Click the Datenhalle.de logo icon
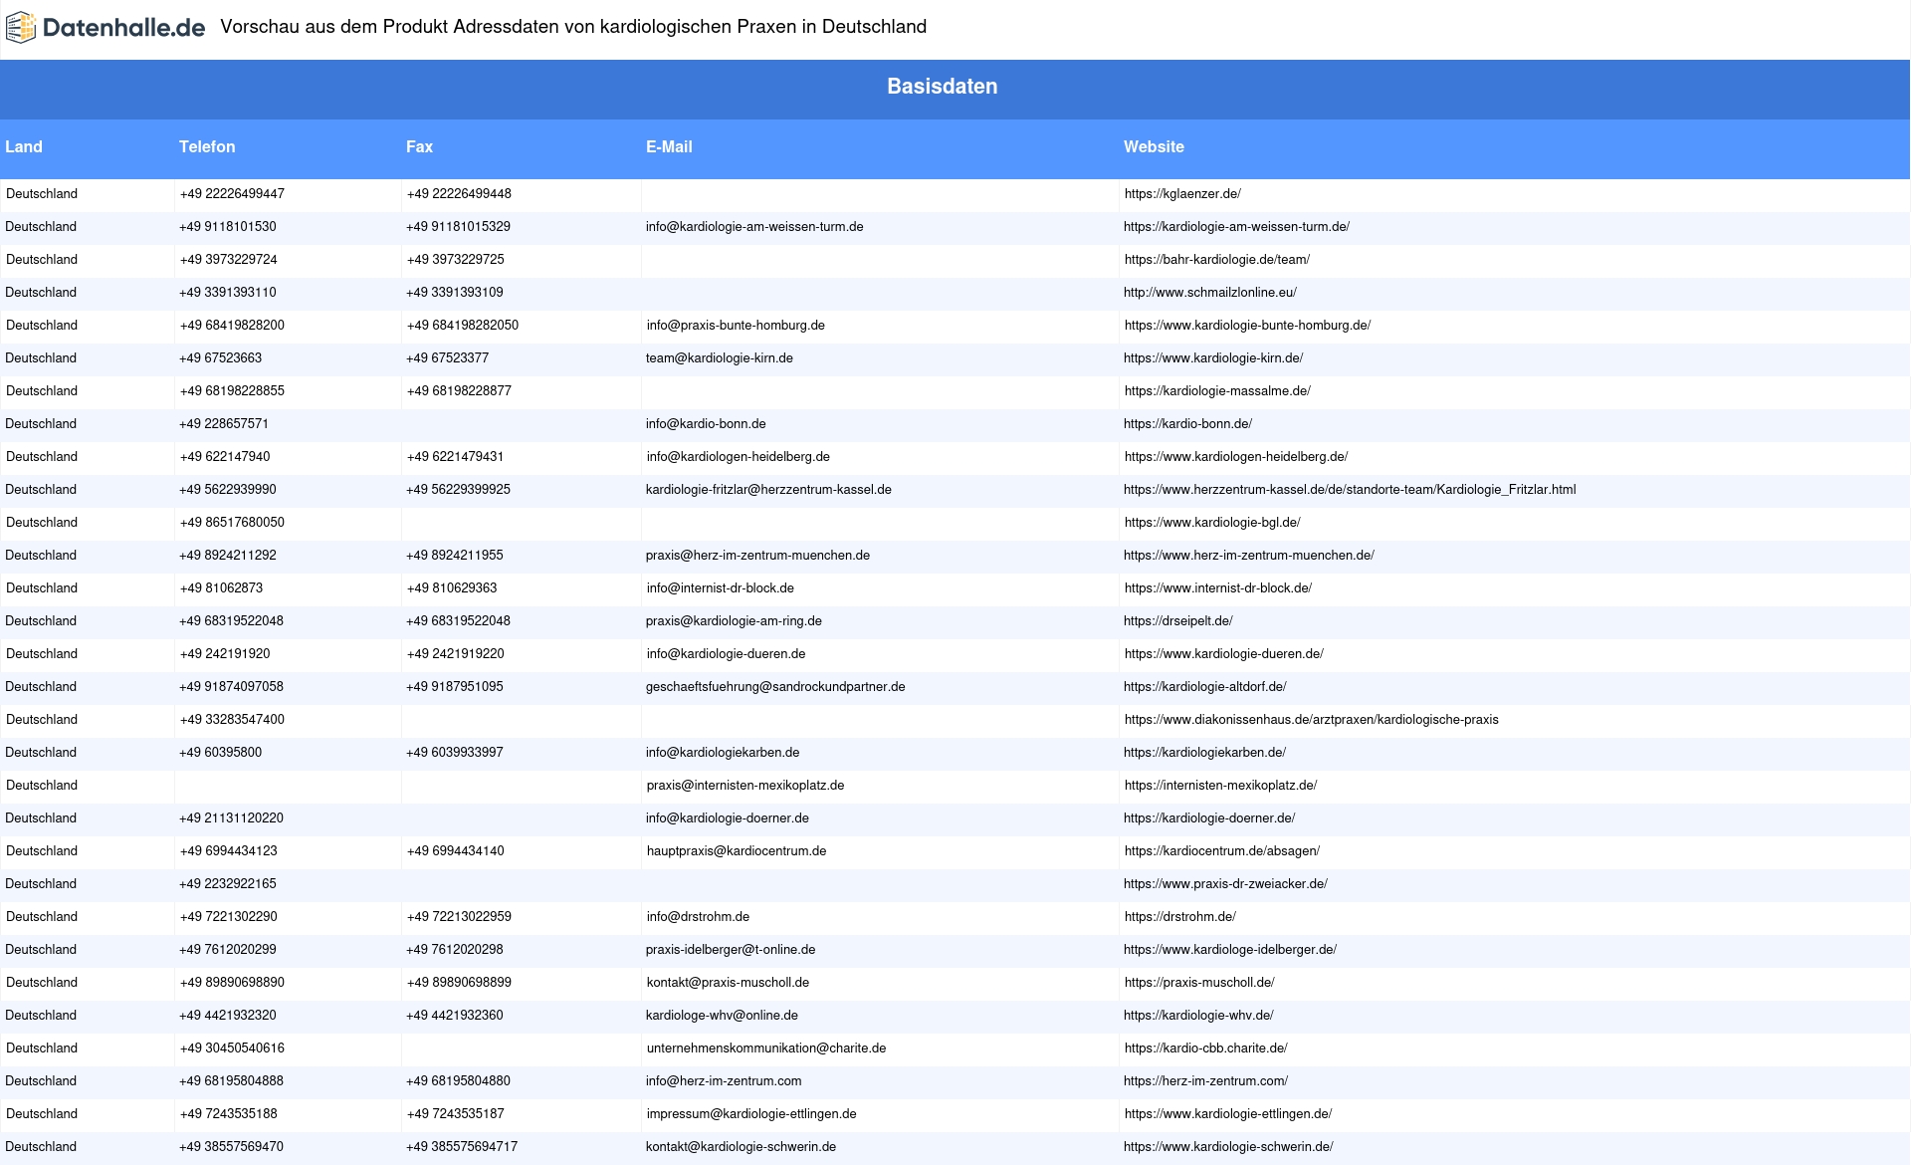The width and height of the screenshot is (1911, 1165). 21,28
